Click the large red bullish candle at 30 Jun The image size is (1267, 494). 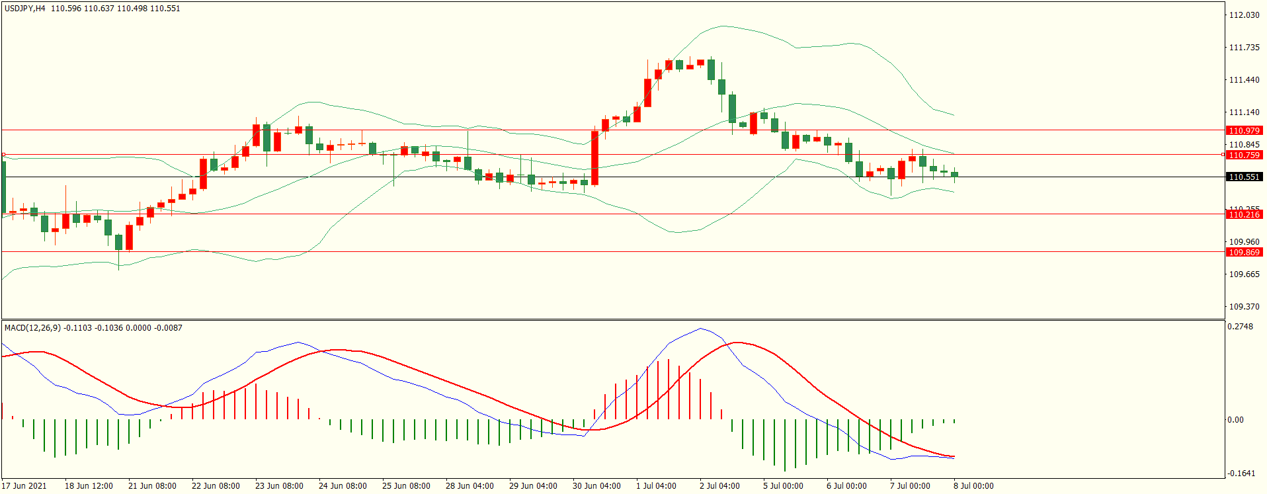(x=594, y=158)
